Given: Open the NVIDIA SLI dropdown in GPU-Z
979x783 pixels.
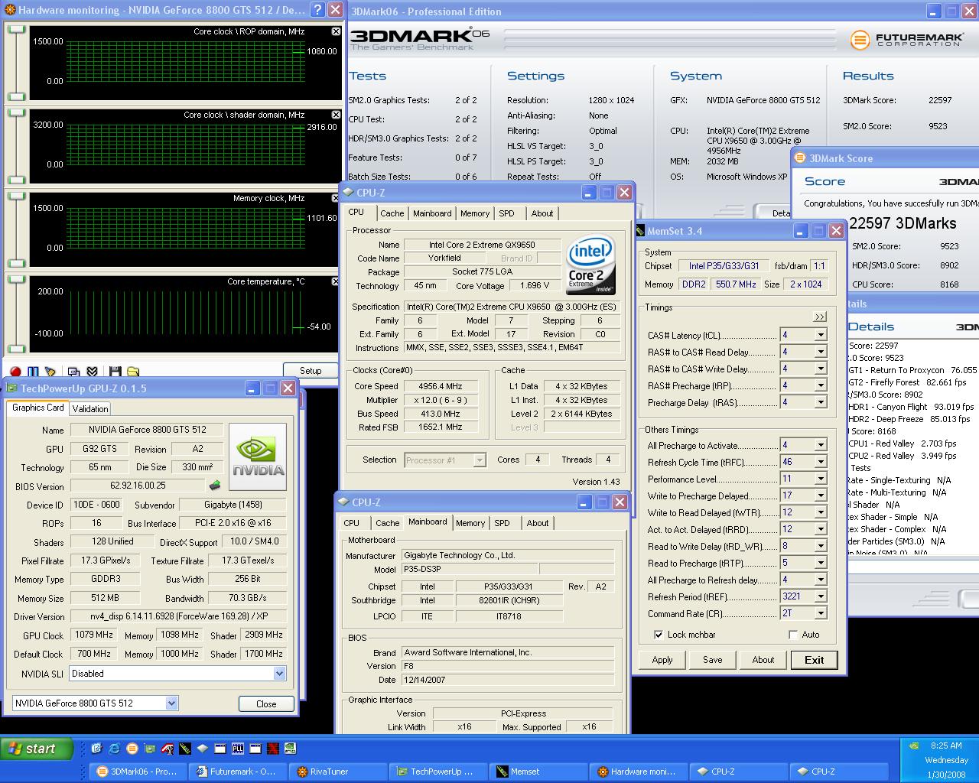Looking at the screenshot, I should [x=279, y=674].
